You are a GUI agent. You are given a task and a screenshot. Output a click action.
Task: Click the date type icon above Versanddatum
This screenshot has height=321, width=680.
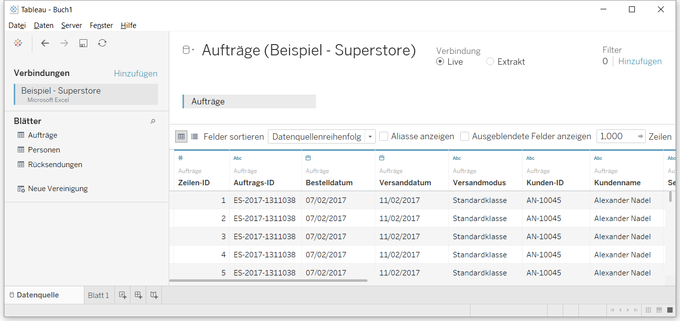pyautogui.click(x=382, y=158)
